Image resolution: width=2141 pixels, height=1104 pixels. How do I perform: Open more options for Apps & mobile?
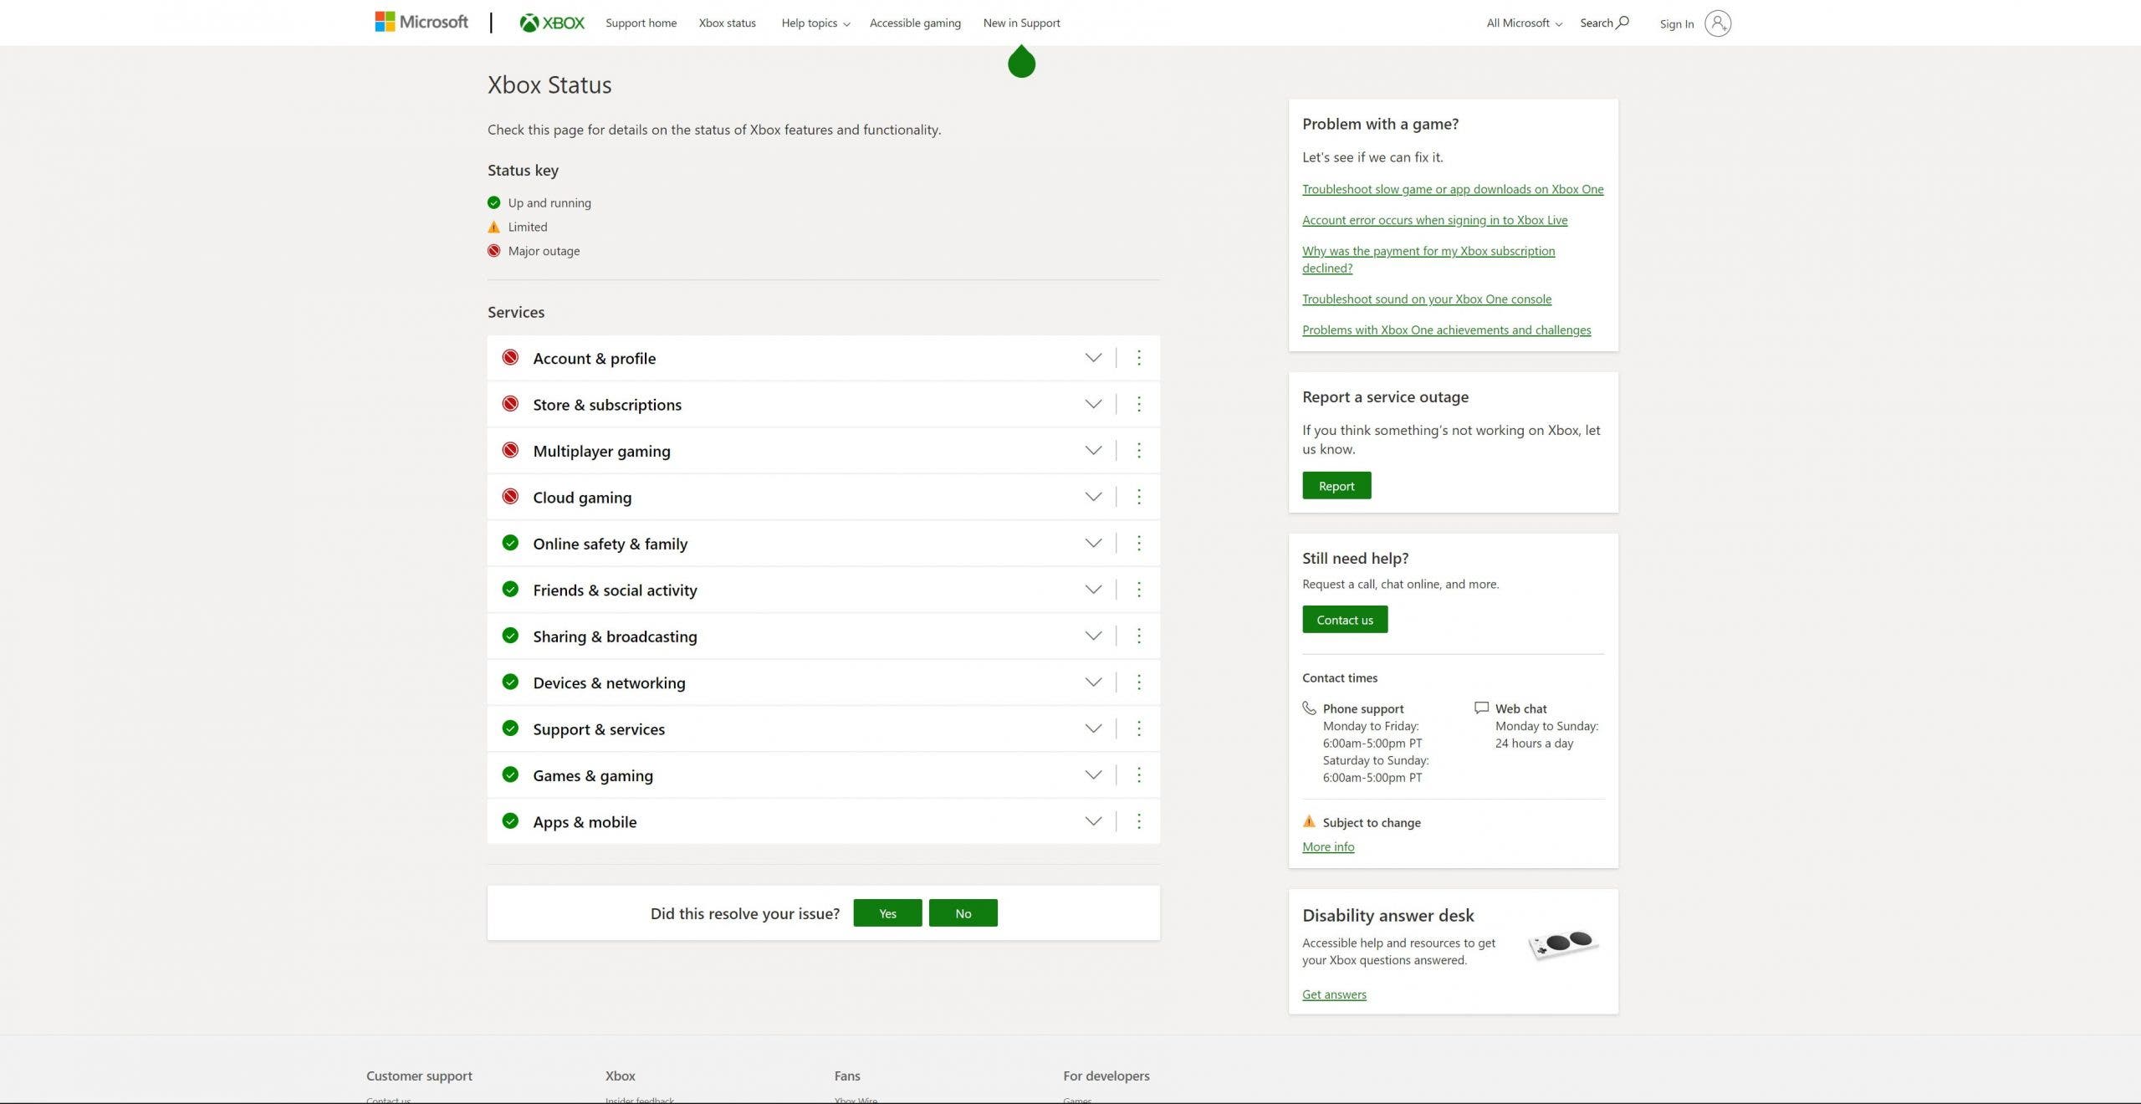[x=1138, y=821]
